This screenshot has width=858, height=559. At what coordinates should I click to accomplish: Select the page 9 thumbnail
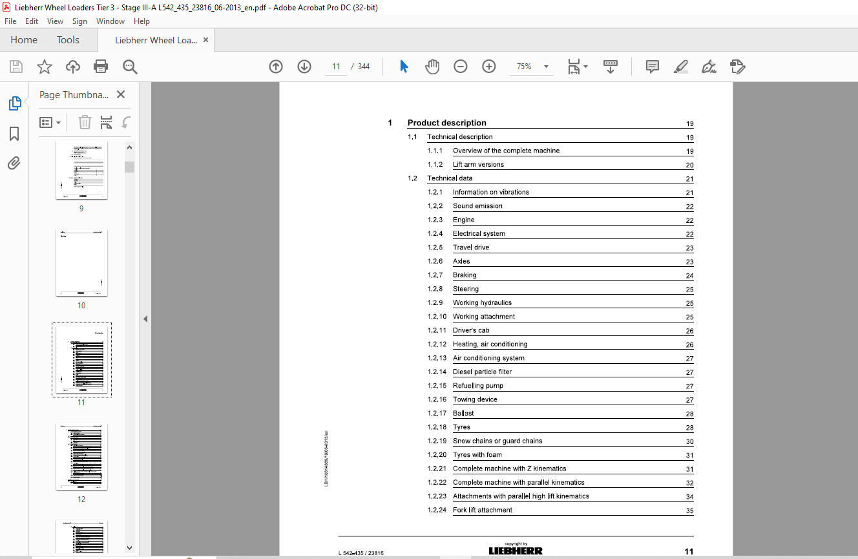click(x=81, y=171)
